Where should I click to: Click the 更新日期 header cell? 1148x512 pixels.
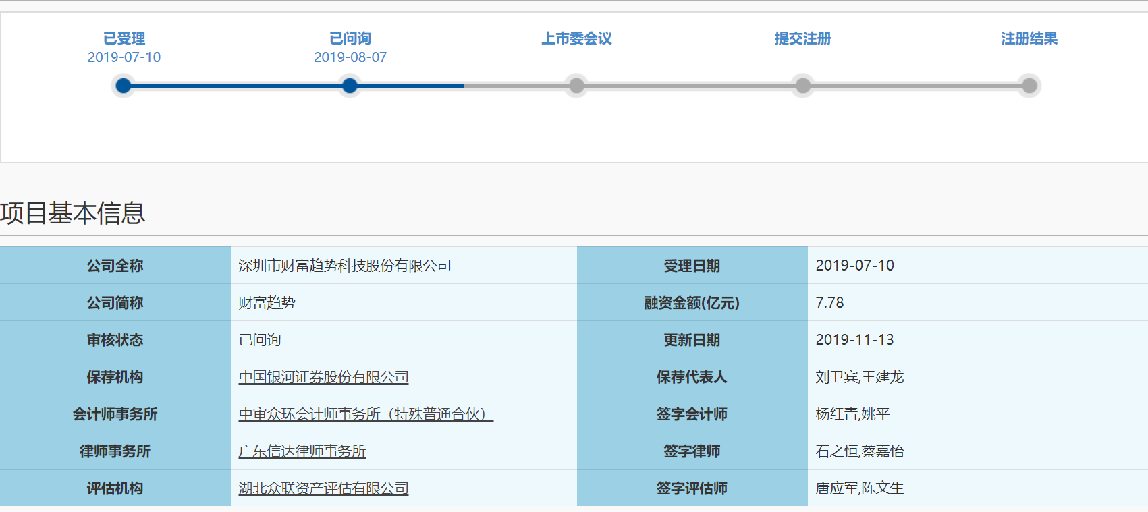click(x=692, y=339)
